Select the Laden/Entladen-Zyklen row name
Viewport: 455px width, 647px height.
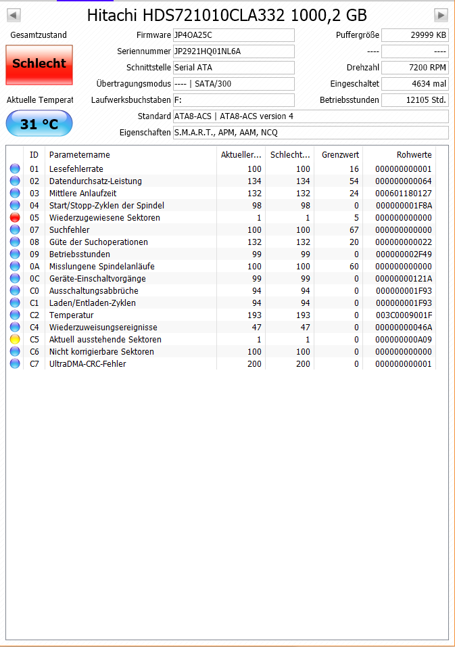93,303
